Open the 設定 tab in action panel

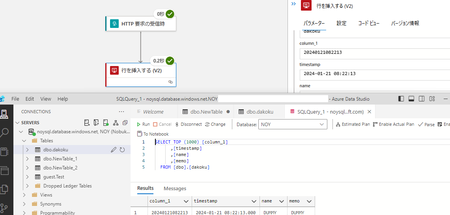(341, 24)
